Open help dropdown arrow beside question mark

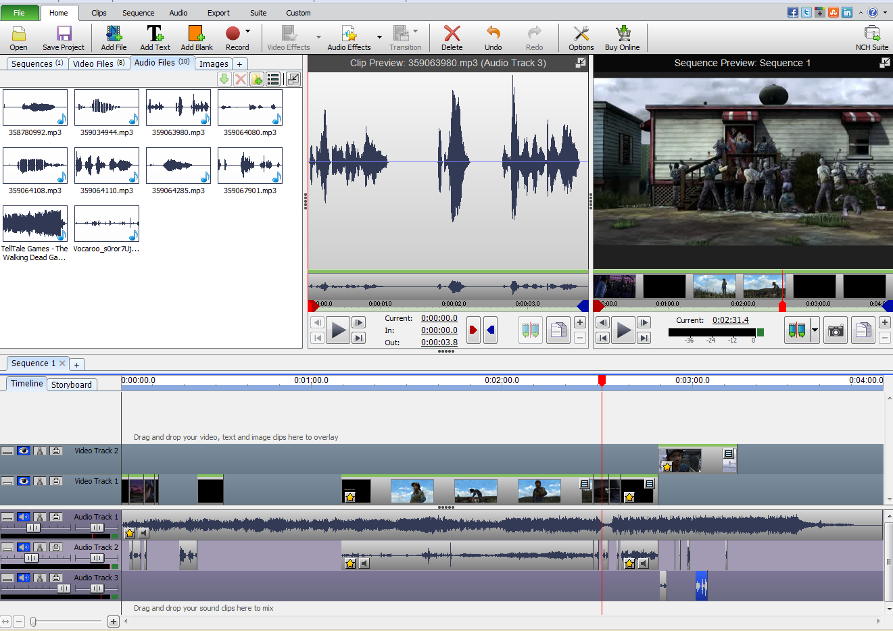[885, 12]
